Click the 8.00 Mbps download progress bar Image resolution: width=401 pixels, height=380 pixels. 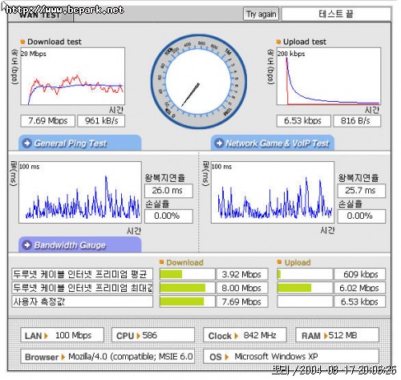click(x=187, y=288)
